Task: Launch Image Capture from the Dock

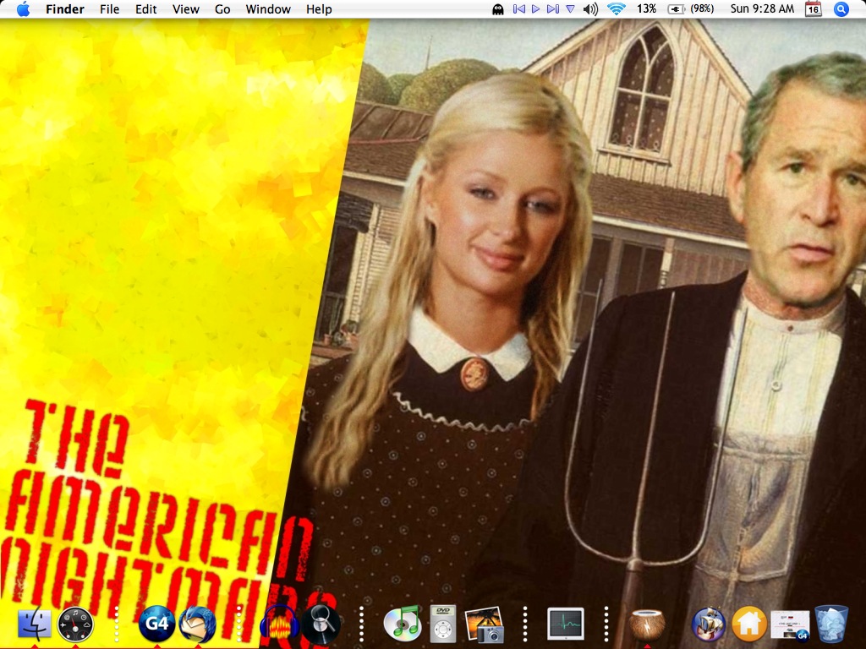Action: (485, 624)
